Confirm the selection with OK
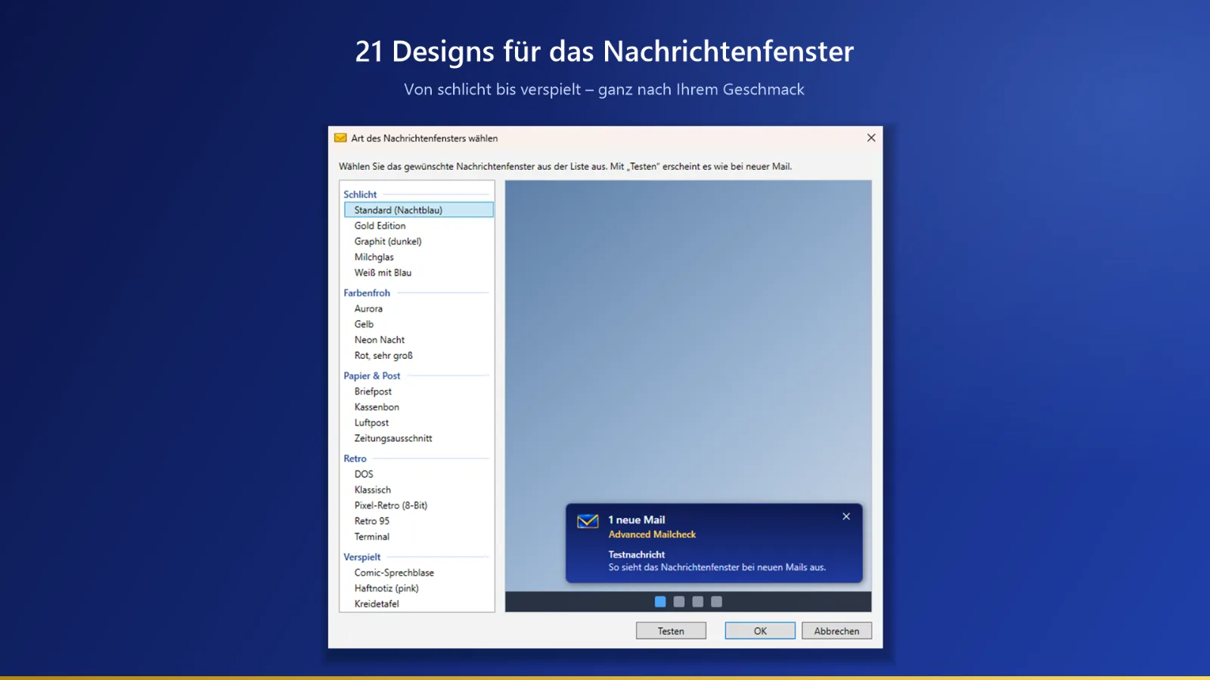This screenshot has width=1210, height=680. click(760, 631)
